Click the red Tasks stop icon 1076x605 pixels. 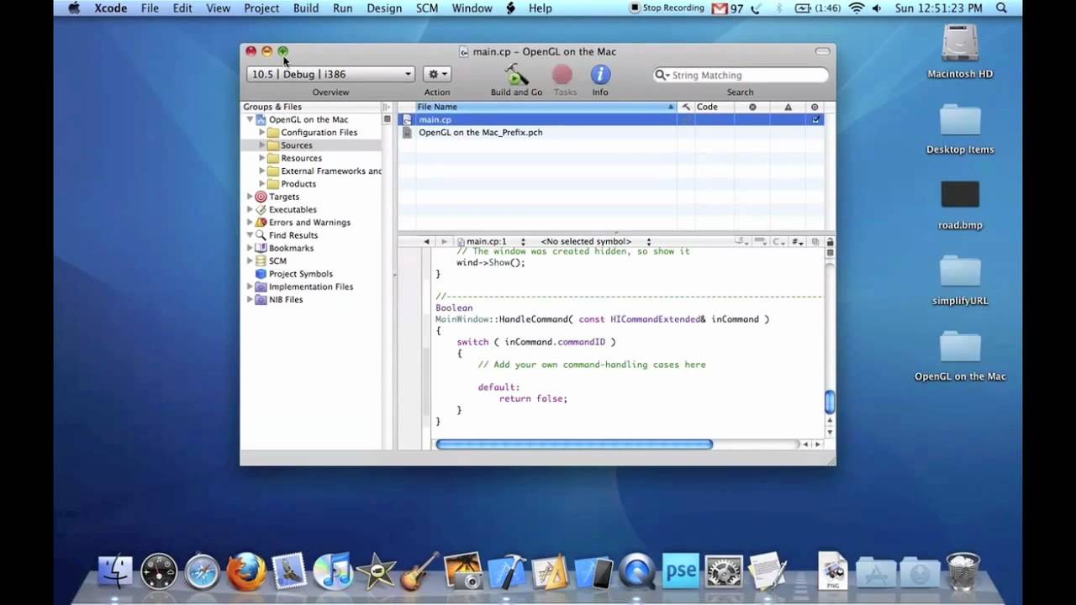pos(562,75)
